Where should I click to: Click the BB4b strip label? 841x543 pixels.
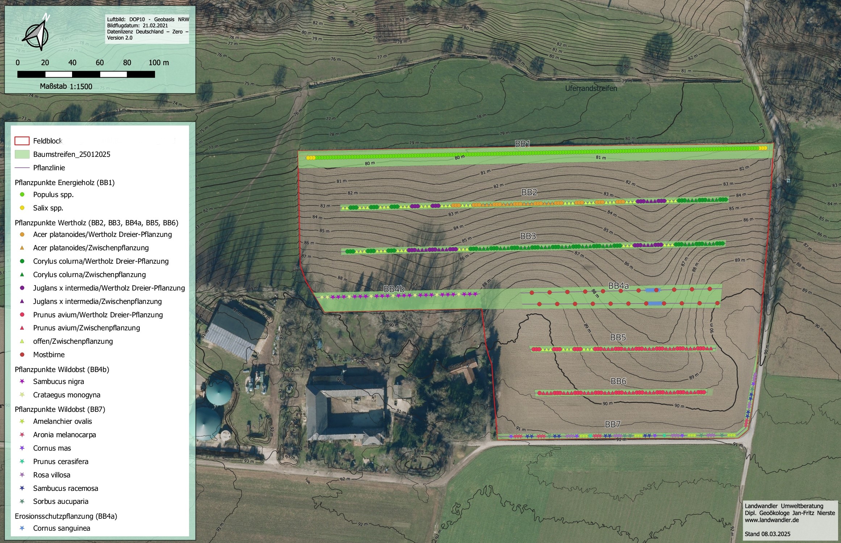(x=394, y=289)
